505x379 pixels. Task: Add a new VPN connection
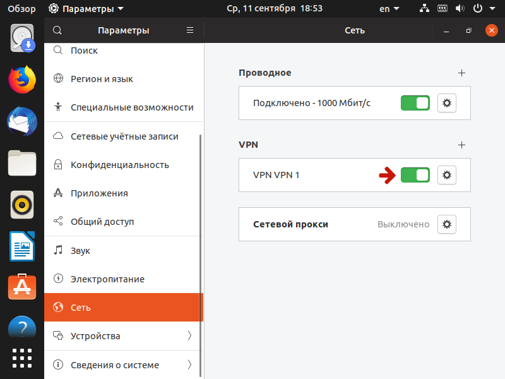[x=461, y=145]
